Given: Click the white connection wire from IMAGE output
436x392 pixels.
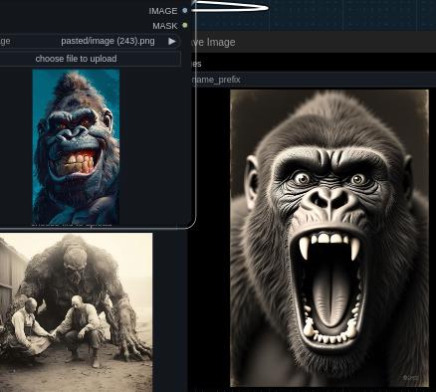Looking at the screenshot, I should (232, 7).
